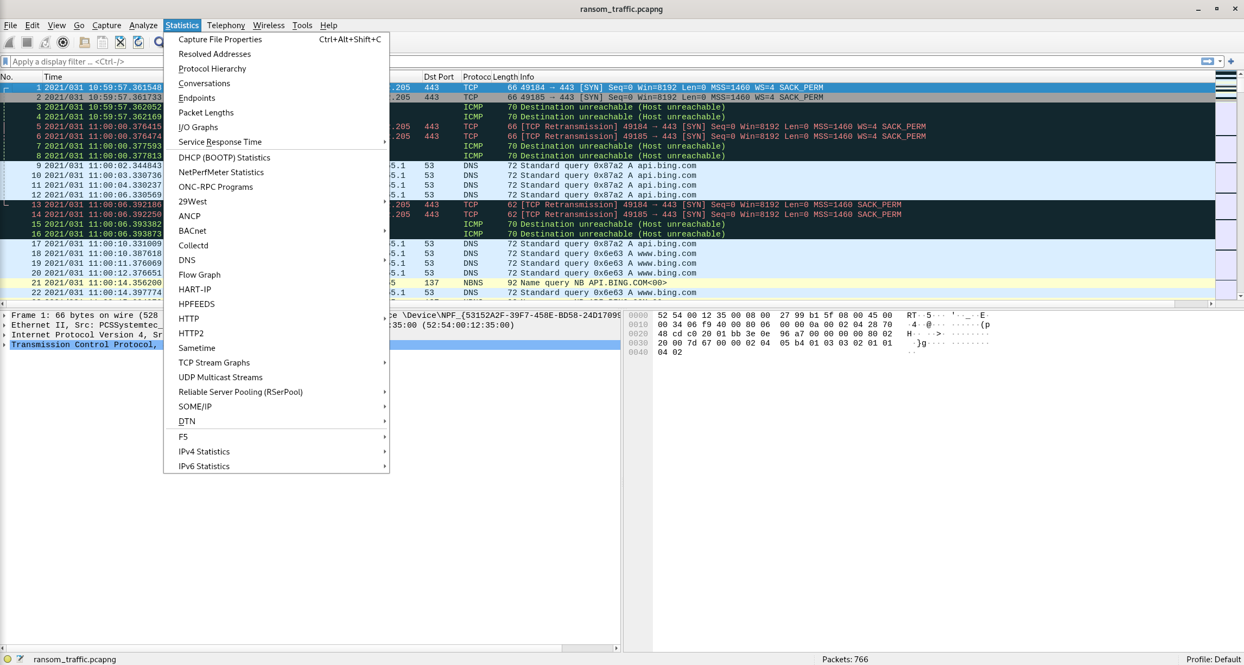Viewport: 1244px width, 665px height.
Task: Choose Packet Lengths menu item
Action: [276, 112]
